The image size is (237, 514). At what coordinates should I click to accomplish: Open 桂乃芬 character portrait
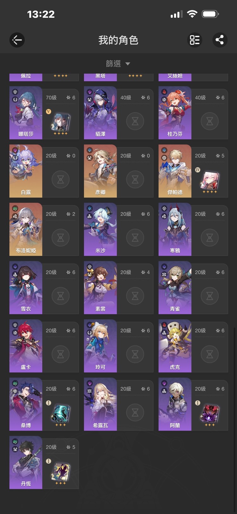point(175,113)
